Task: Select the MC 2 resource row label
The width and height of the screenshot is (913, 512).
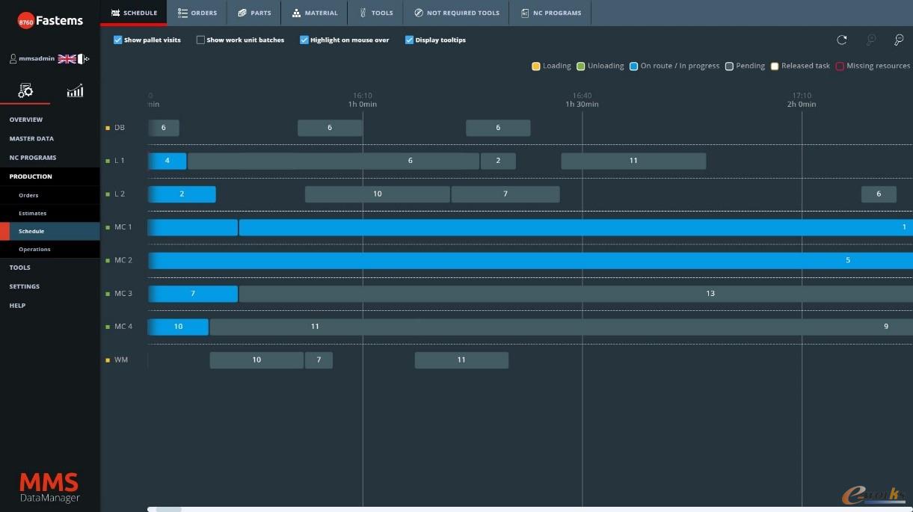Action: click(123, 260)
